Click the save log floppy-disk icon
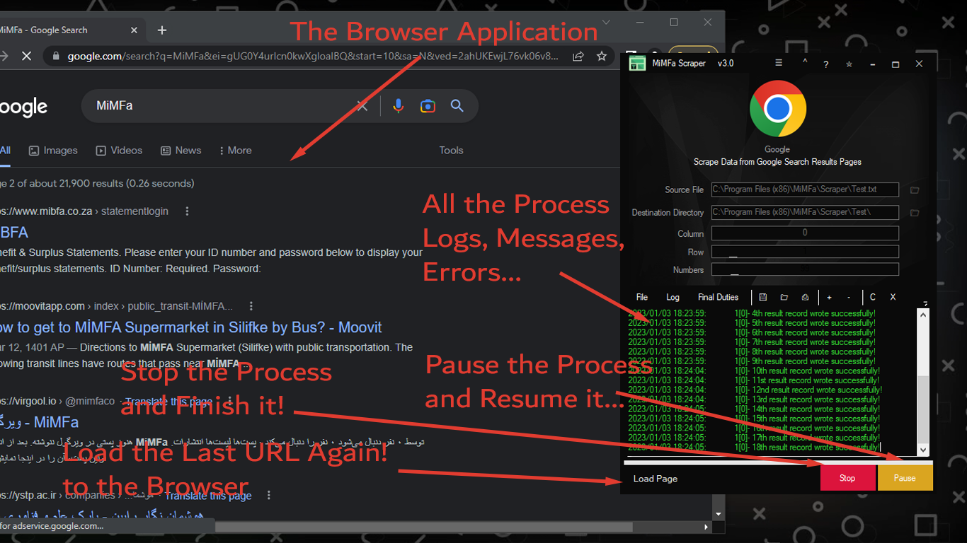This screenshot has height=543, width=967. pos(763,298)
